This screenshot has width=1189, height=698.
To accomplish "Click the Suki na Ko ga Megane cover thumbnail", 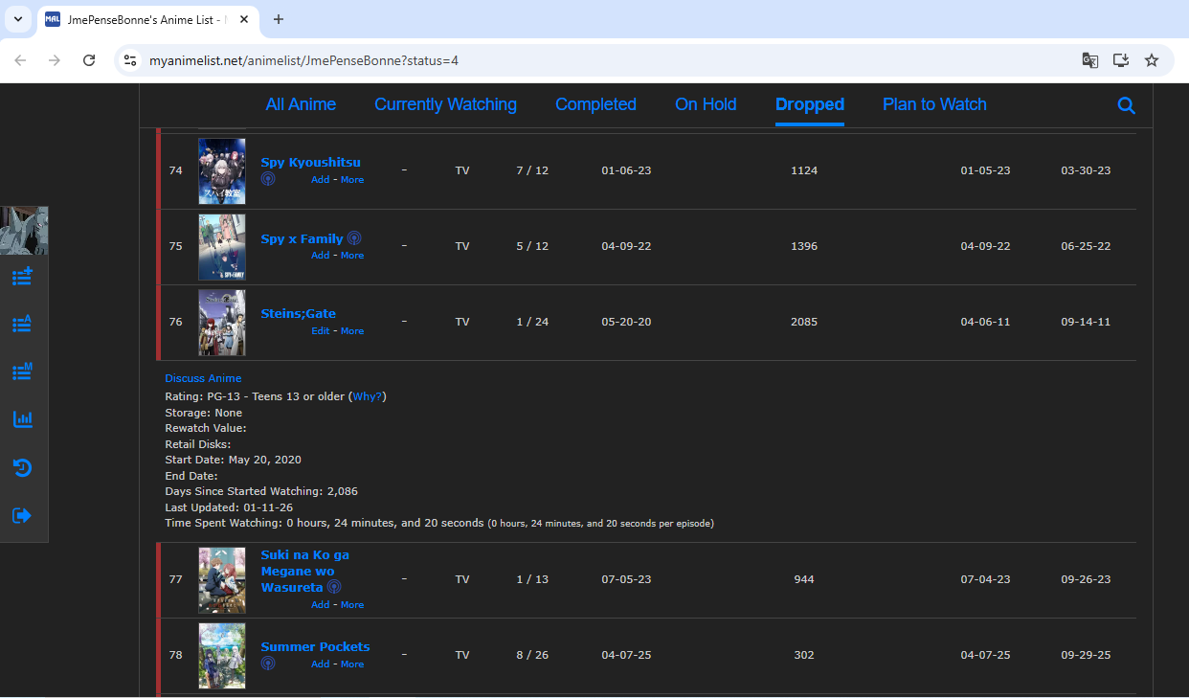I will click(222, 580).
